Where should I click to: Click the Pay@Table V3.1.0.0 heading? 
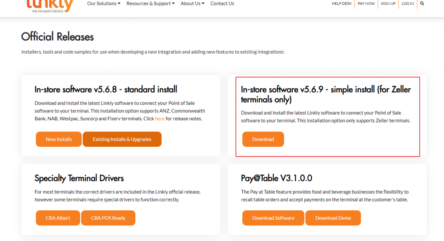click(276, 178)
